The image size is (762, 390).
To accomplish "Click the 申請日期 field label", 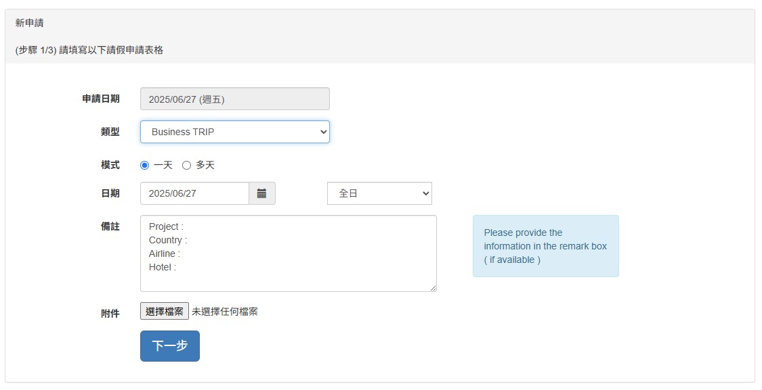I will [x=101, y=99].
